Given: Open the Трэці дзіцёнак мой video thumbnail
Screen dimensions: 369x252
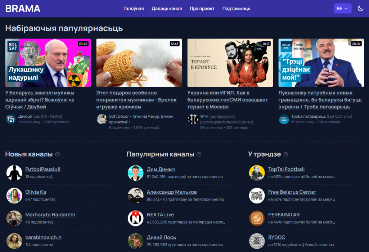Looking at the screenshot, I should pyautogui.click(x=321, y=63).
